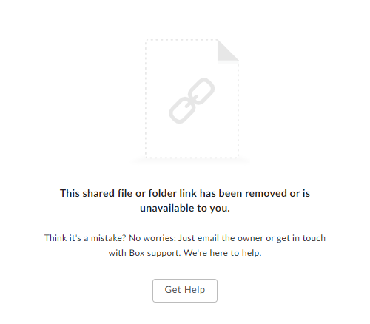Click the word 'Help' in the button
Image resolution: width=370 pixels, height=324 pixels.
click(x=195, y=290)
